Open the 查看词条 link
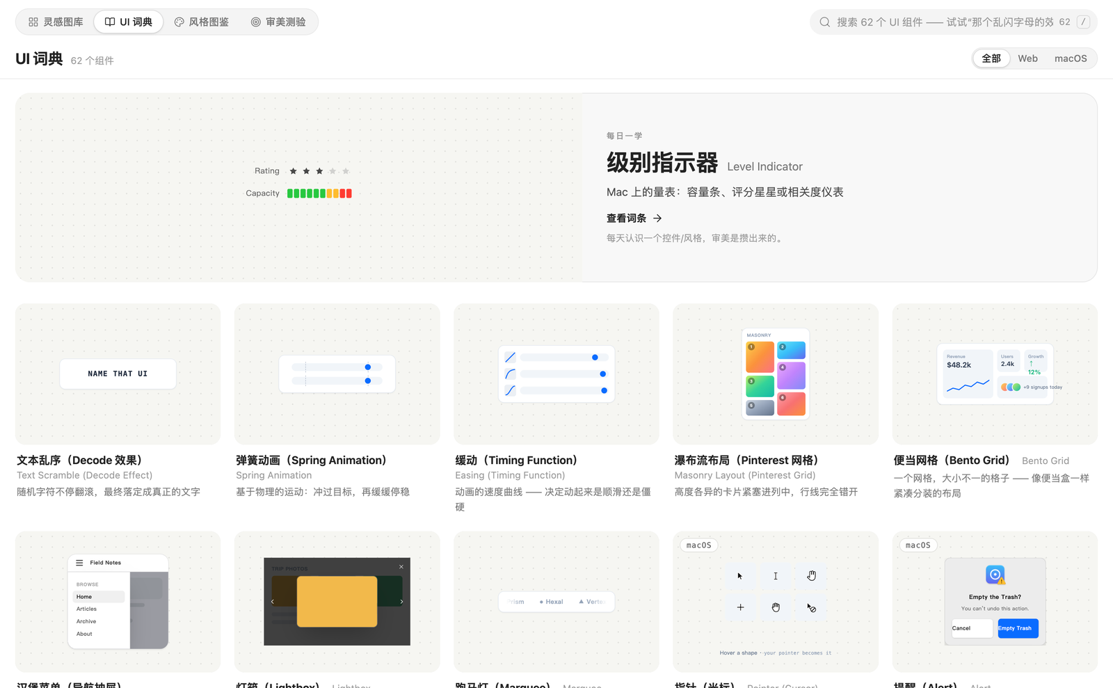 [634, 218]
